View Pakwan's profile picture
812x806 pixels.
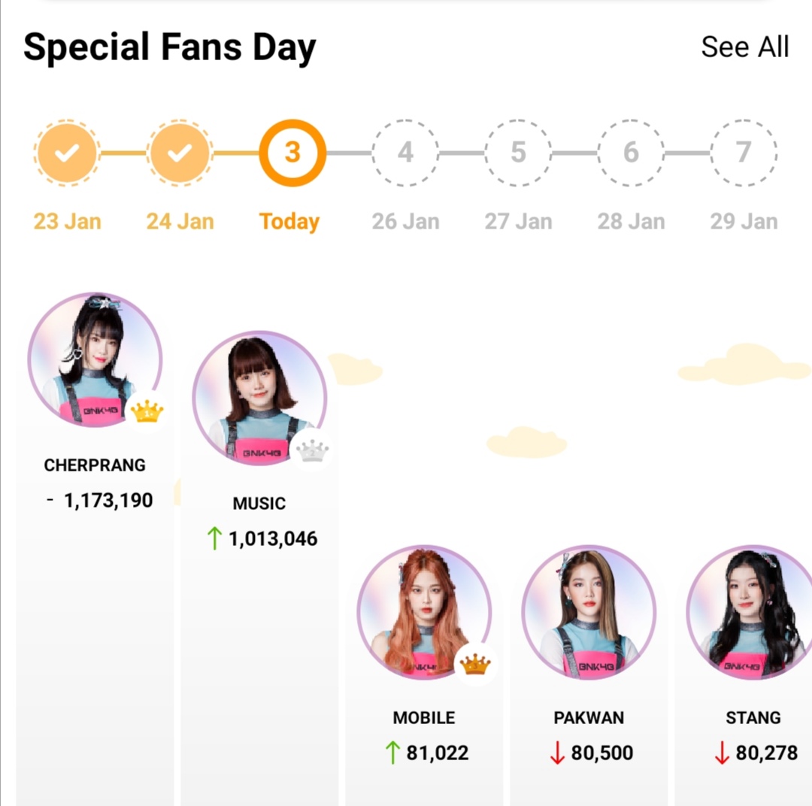(589, 612)
